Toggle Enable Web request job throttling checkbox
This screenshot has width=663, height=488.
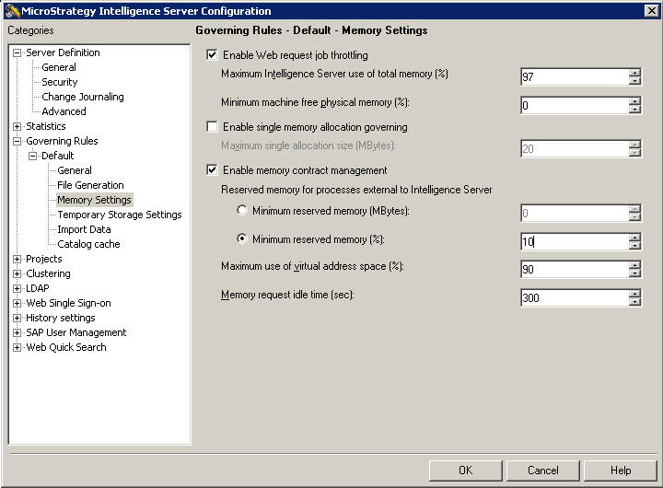[212, 55]
